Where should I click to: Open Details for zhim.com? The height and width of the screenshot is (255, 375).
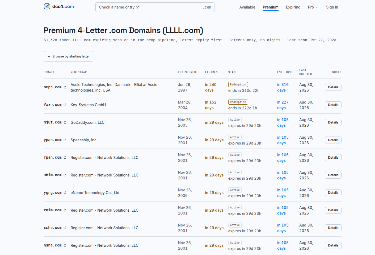pyautogui.click(x=333, y=210)
